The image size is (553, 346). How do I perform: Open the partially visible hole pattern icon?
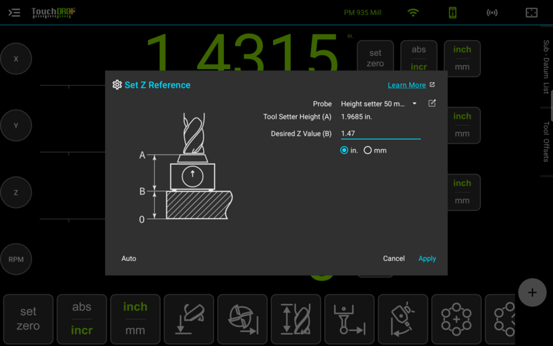pos(500,319)
